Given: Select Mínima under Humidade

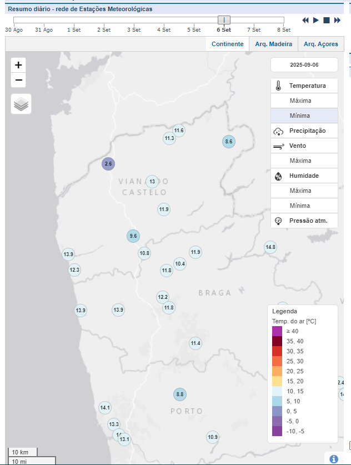Looking at the screenshot, I should [x=304, y=206].
